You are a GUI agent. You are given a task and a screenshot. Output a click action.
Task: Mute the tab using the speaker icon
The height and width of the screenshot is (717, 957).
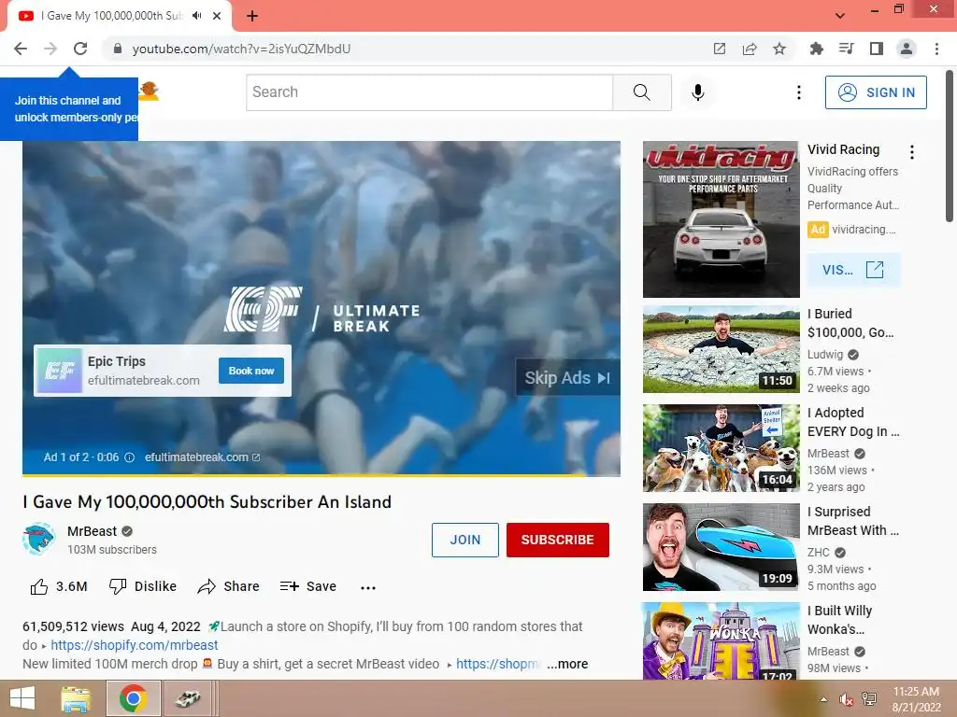(x=196, y=16)
